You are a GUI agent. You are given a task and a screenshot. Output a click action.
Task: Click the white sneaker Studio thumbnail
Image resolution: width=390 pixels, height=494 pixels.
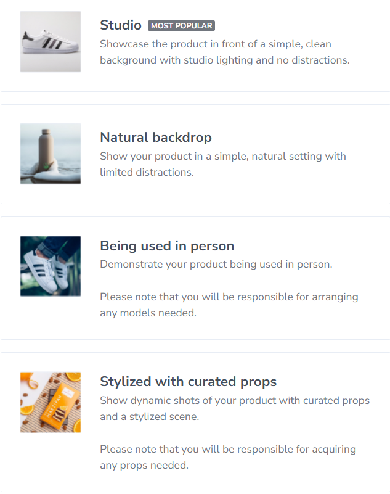(51, 41)
